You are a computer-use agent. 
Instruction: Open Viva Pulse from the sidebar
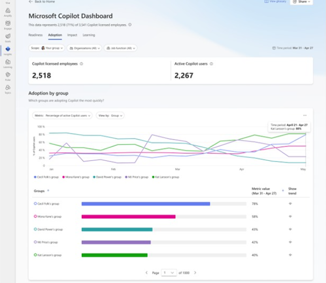(x=8, y=76)
